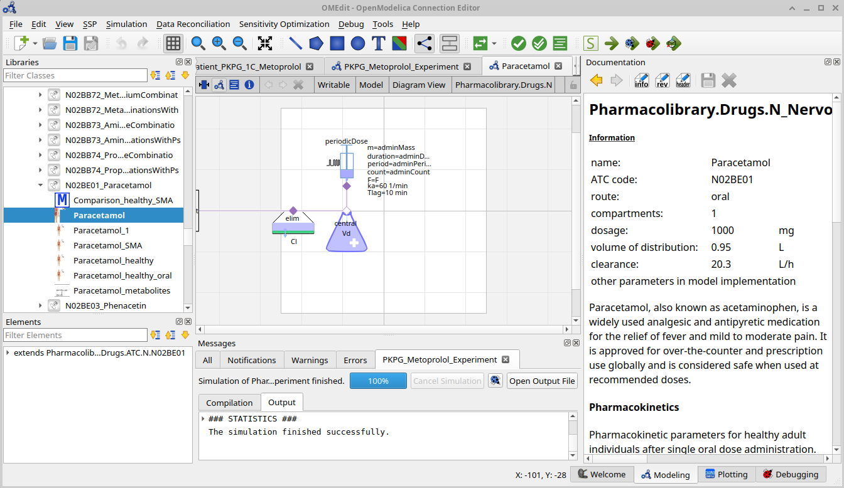
Task: Toggle transition mode tool
Action: 450,43
